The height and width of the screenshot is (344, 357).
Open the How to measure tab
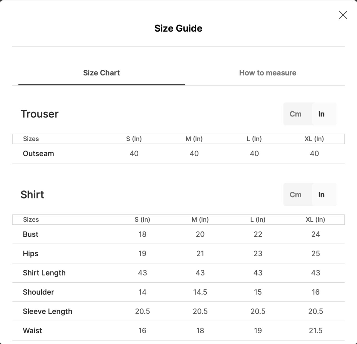(268, 73)
